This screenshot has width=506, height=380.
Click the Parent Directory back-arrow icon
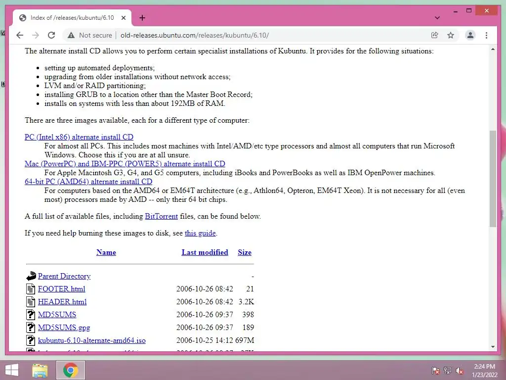(x=31, y=276)
